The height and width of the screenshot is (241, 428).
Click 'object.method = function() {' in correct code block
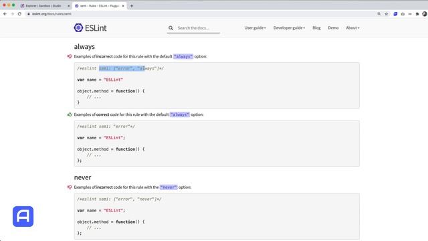coord(111,149)
